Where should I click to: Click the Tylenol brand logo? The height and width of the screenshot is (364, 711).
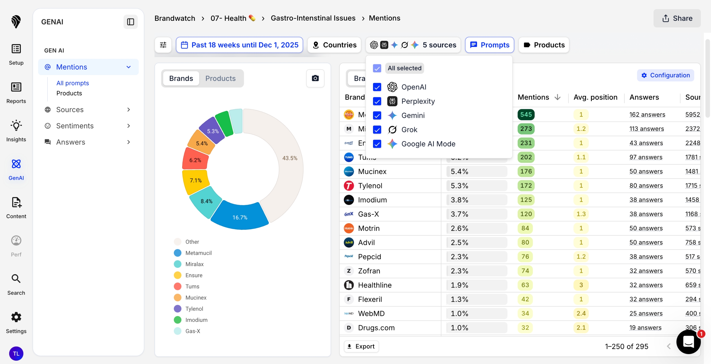tap(349, 185)
